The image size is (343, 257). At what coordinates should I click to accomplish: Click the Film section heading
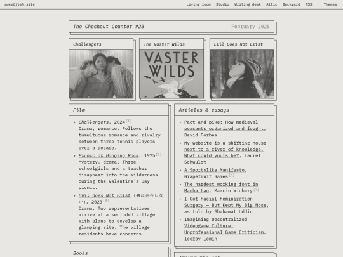pyautogui.click(x=79, y=110)
